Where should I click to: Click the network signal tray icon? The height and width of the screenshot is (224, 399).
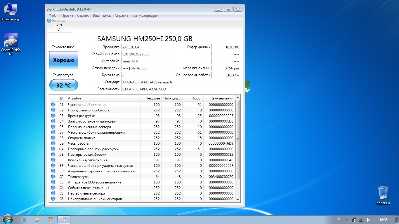[x=361, y=220]
